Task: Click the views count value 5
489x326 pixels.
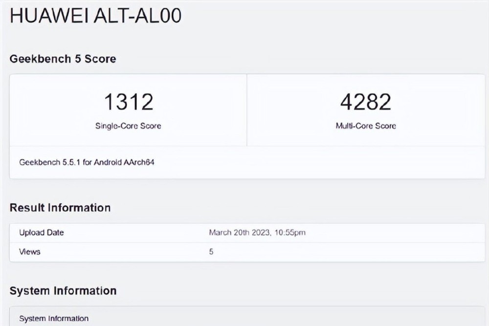Action: (x=211, y=252)
